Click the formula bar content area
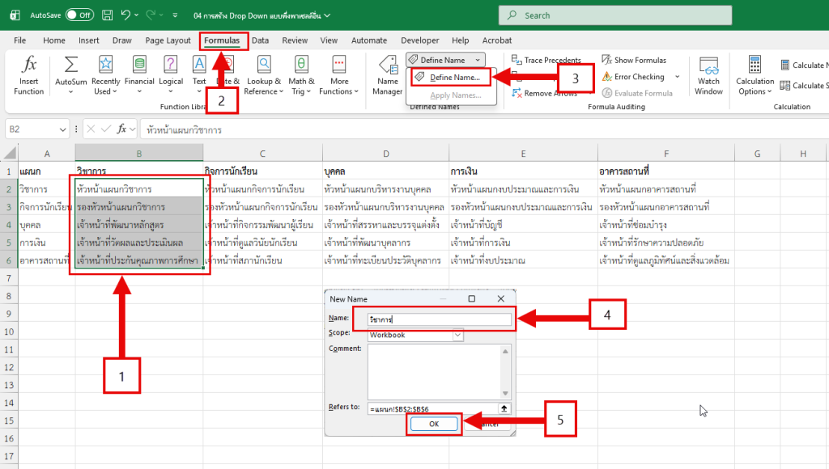This screenshot has width=829, height=469. pyautogui.click(x=484, y=129)
